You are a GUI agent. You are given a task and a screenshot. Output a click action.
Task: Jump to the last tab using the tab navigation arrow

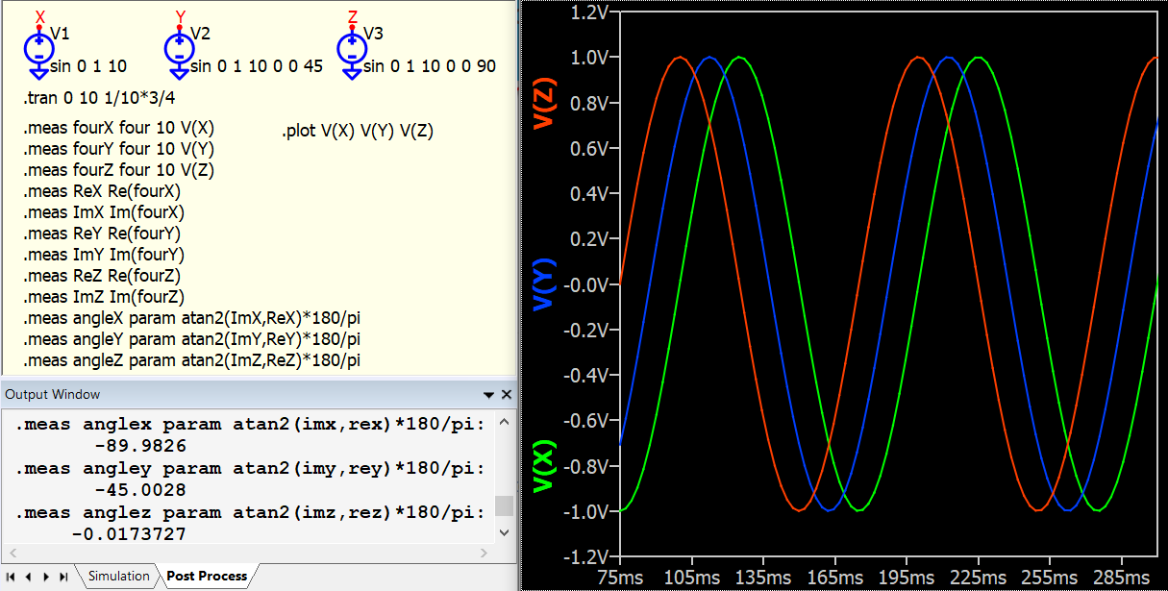click(62, 577)
